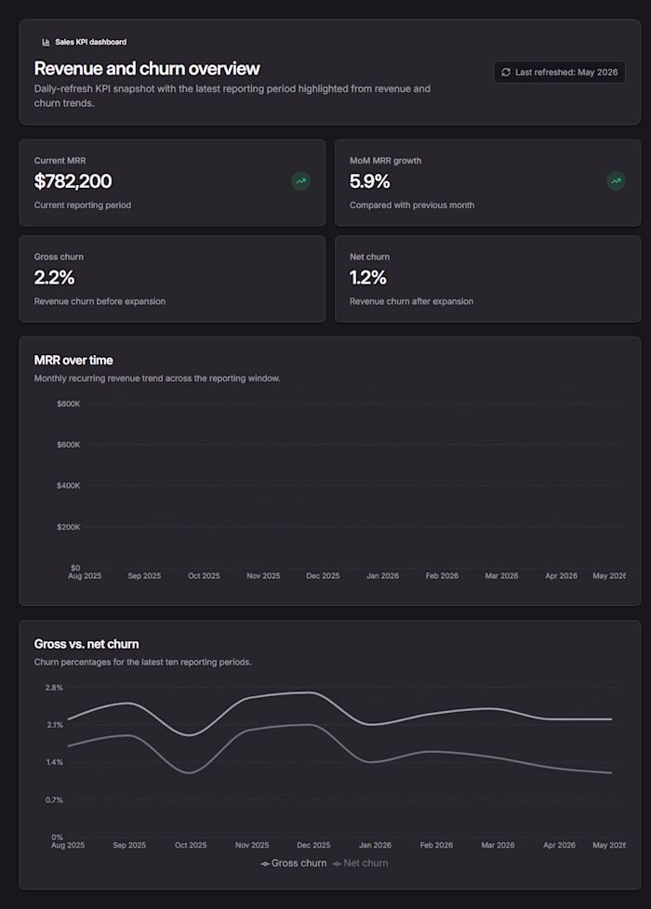Click Jan 2026 on the MRR chart axis
The image size is (651, 909).
click(x=382, y=575)
